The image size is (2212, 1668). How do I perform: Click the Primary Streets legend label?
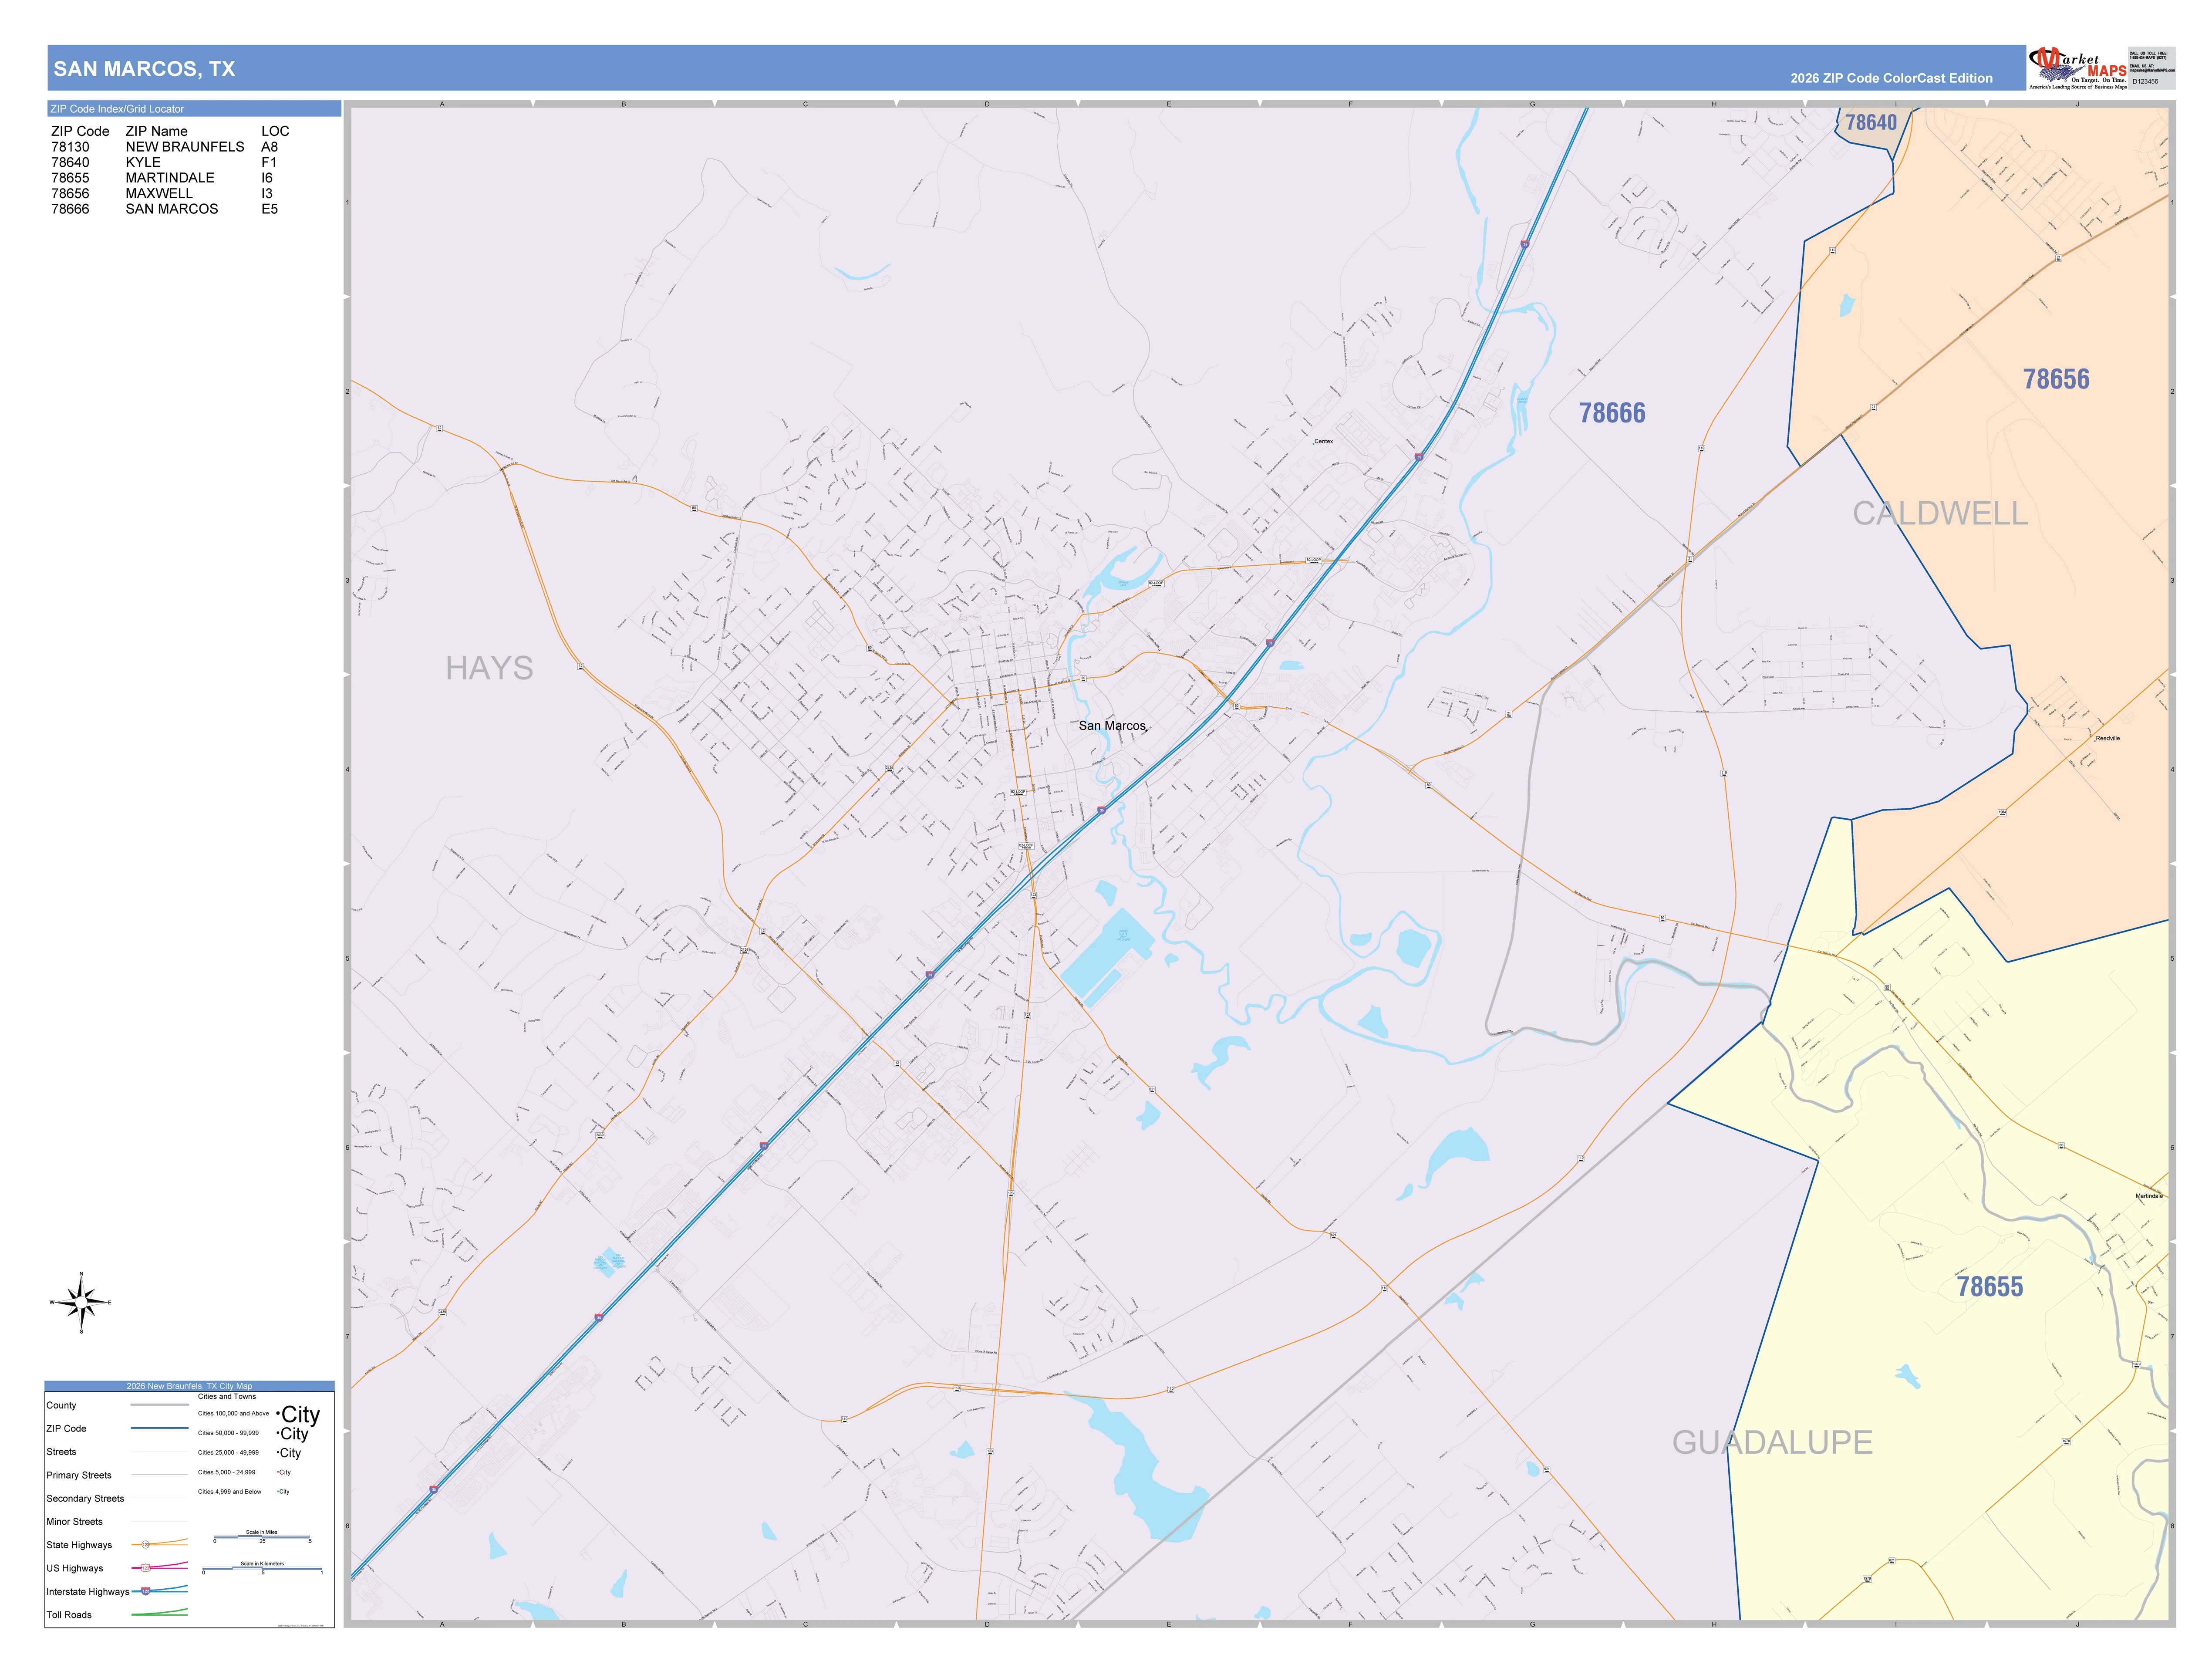(x=79, y=1475)
